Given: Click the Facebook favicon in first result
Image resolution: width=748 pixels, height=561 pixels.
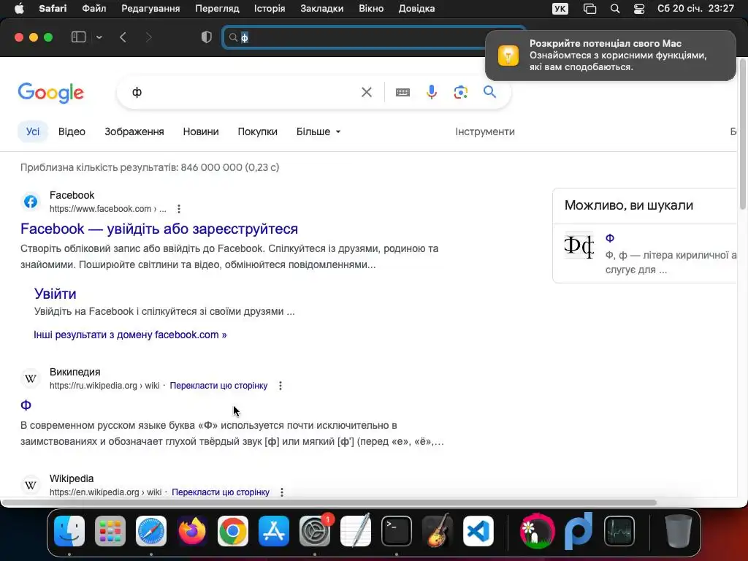Looking at the screenshot, I should click(31, 202).
